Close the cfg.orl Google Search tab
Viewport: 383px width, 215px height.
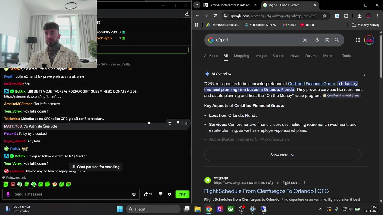coord(315,5)
